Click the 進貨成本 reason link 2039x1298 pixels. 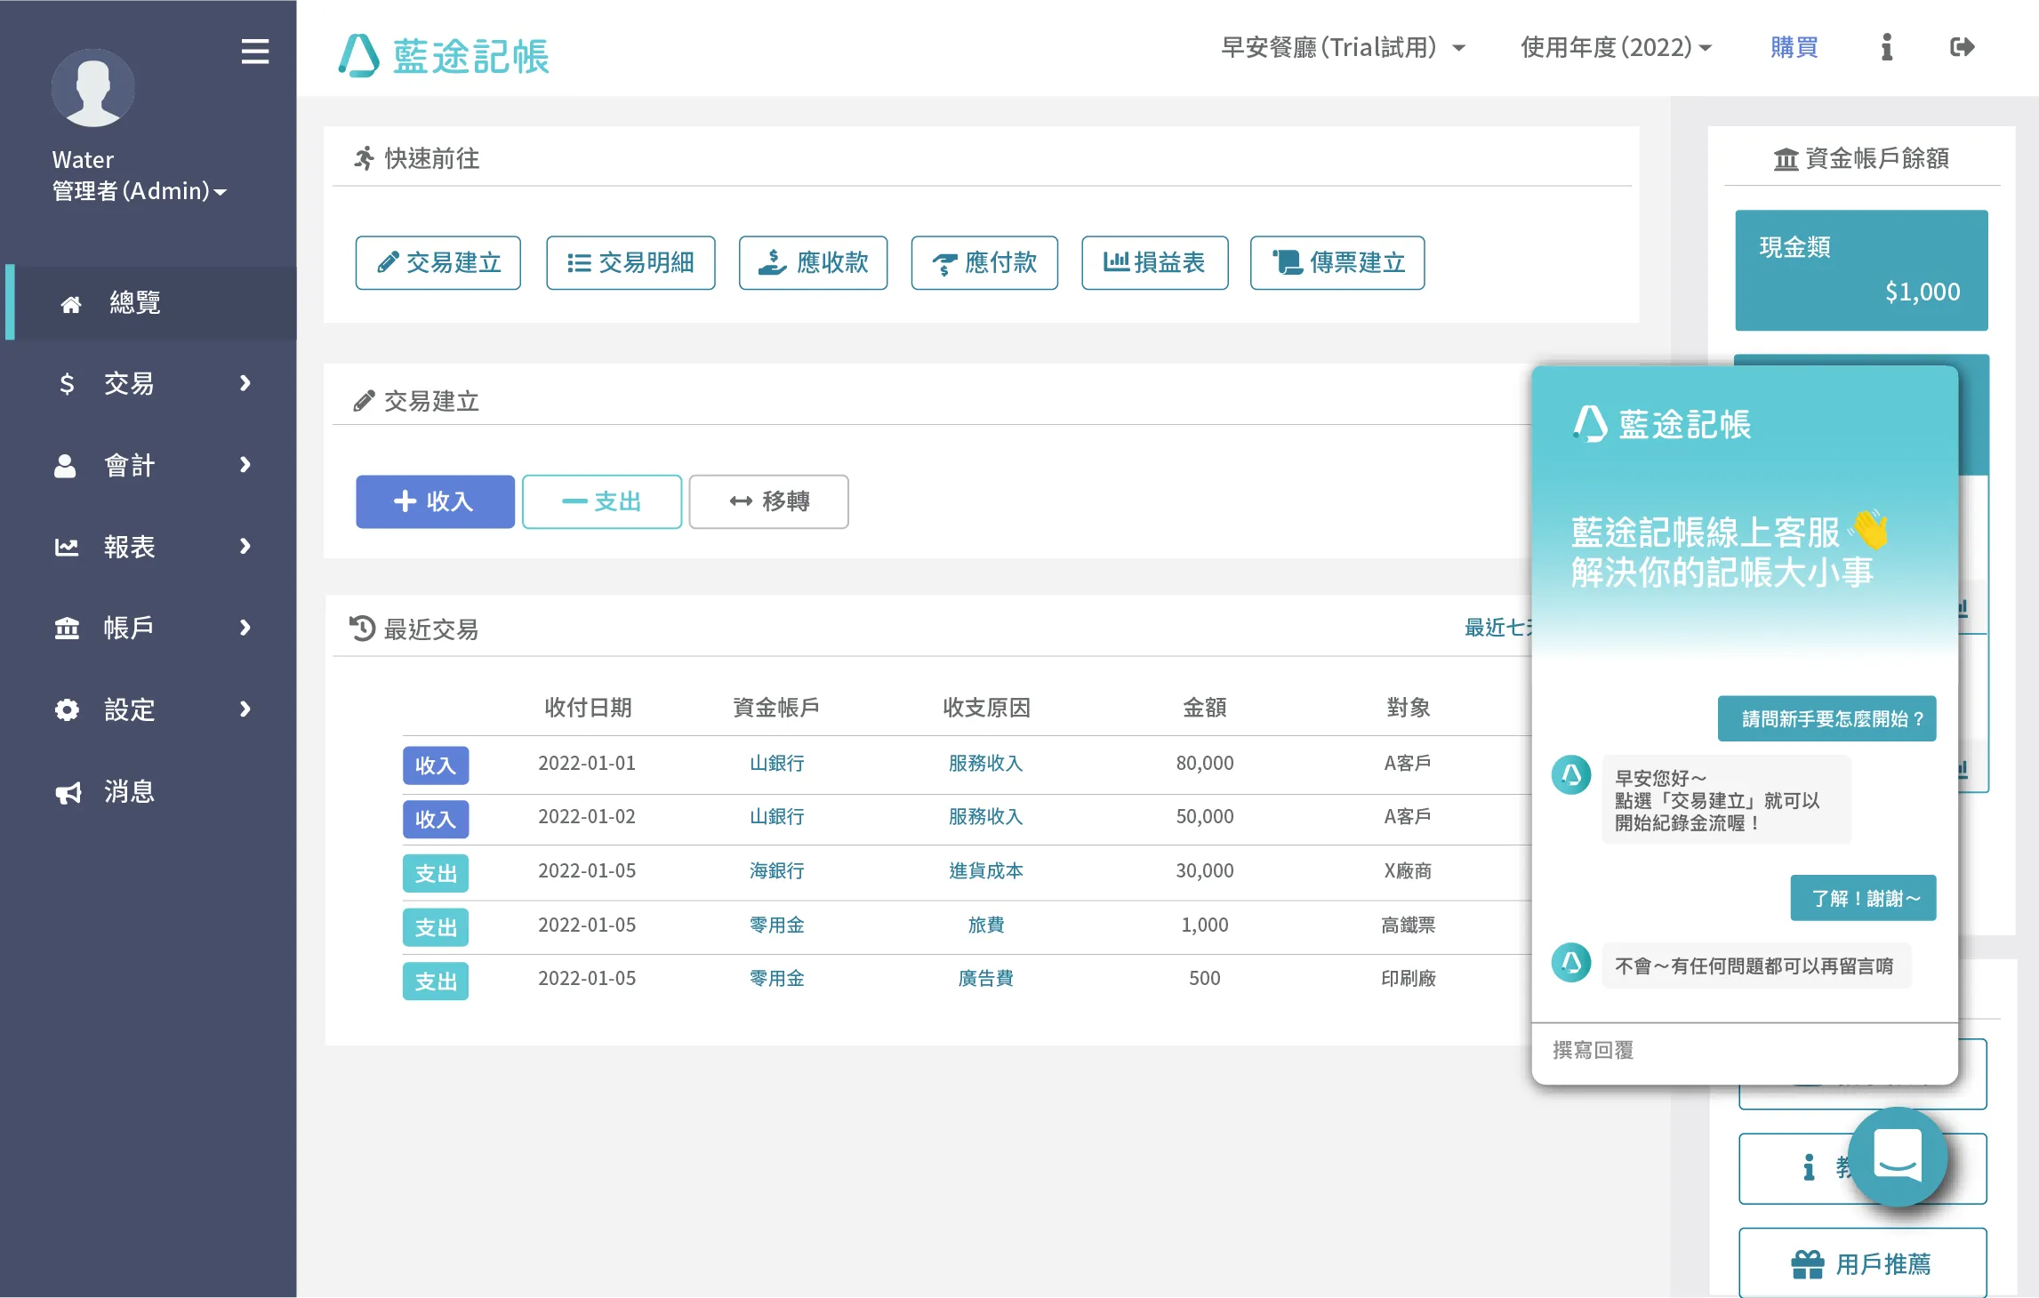985,870
